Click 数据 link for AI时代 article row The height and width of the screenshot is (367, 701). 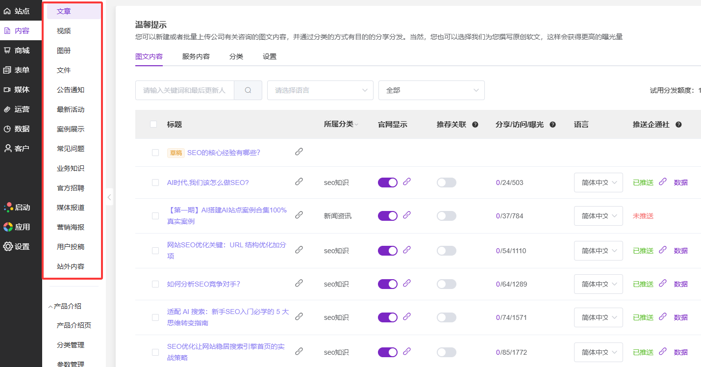click(x=680, y=183)
